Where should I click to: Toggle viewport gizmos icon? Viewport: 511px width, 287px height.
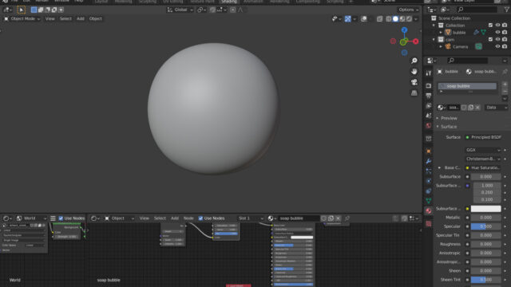[348, 19]
